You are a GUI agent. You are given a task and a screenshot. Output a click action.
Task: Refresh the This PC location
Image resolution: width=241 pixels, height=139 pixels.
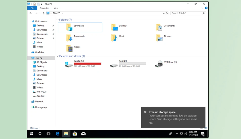(x=167, y=13)
